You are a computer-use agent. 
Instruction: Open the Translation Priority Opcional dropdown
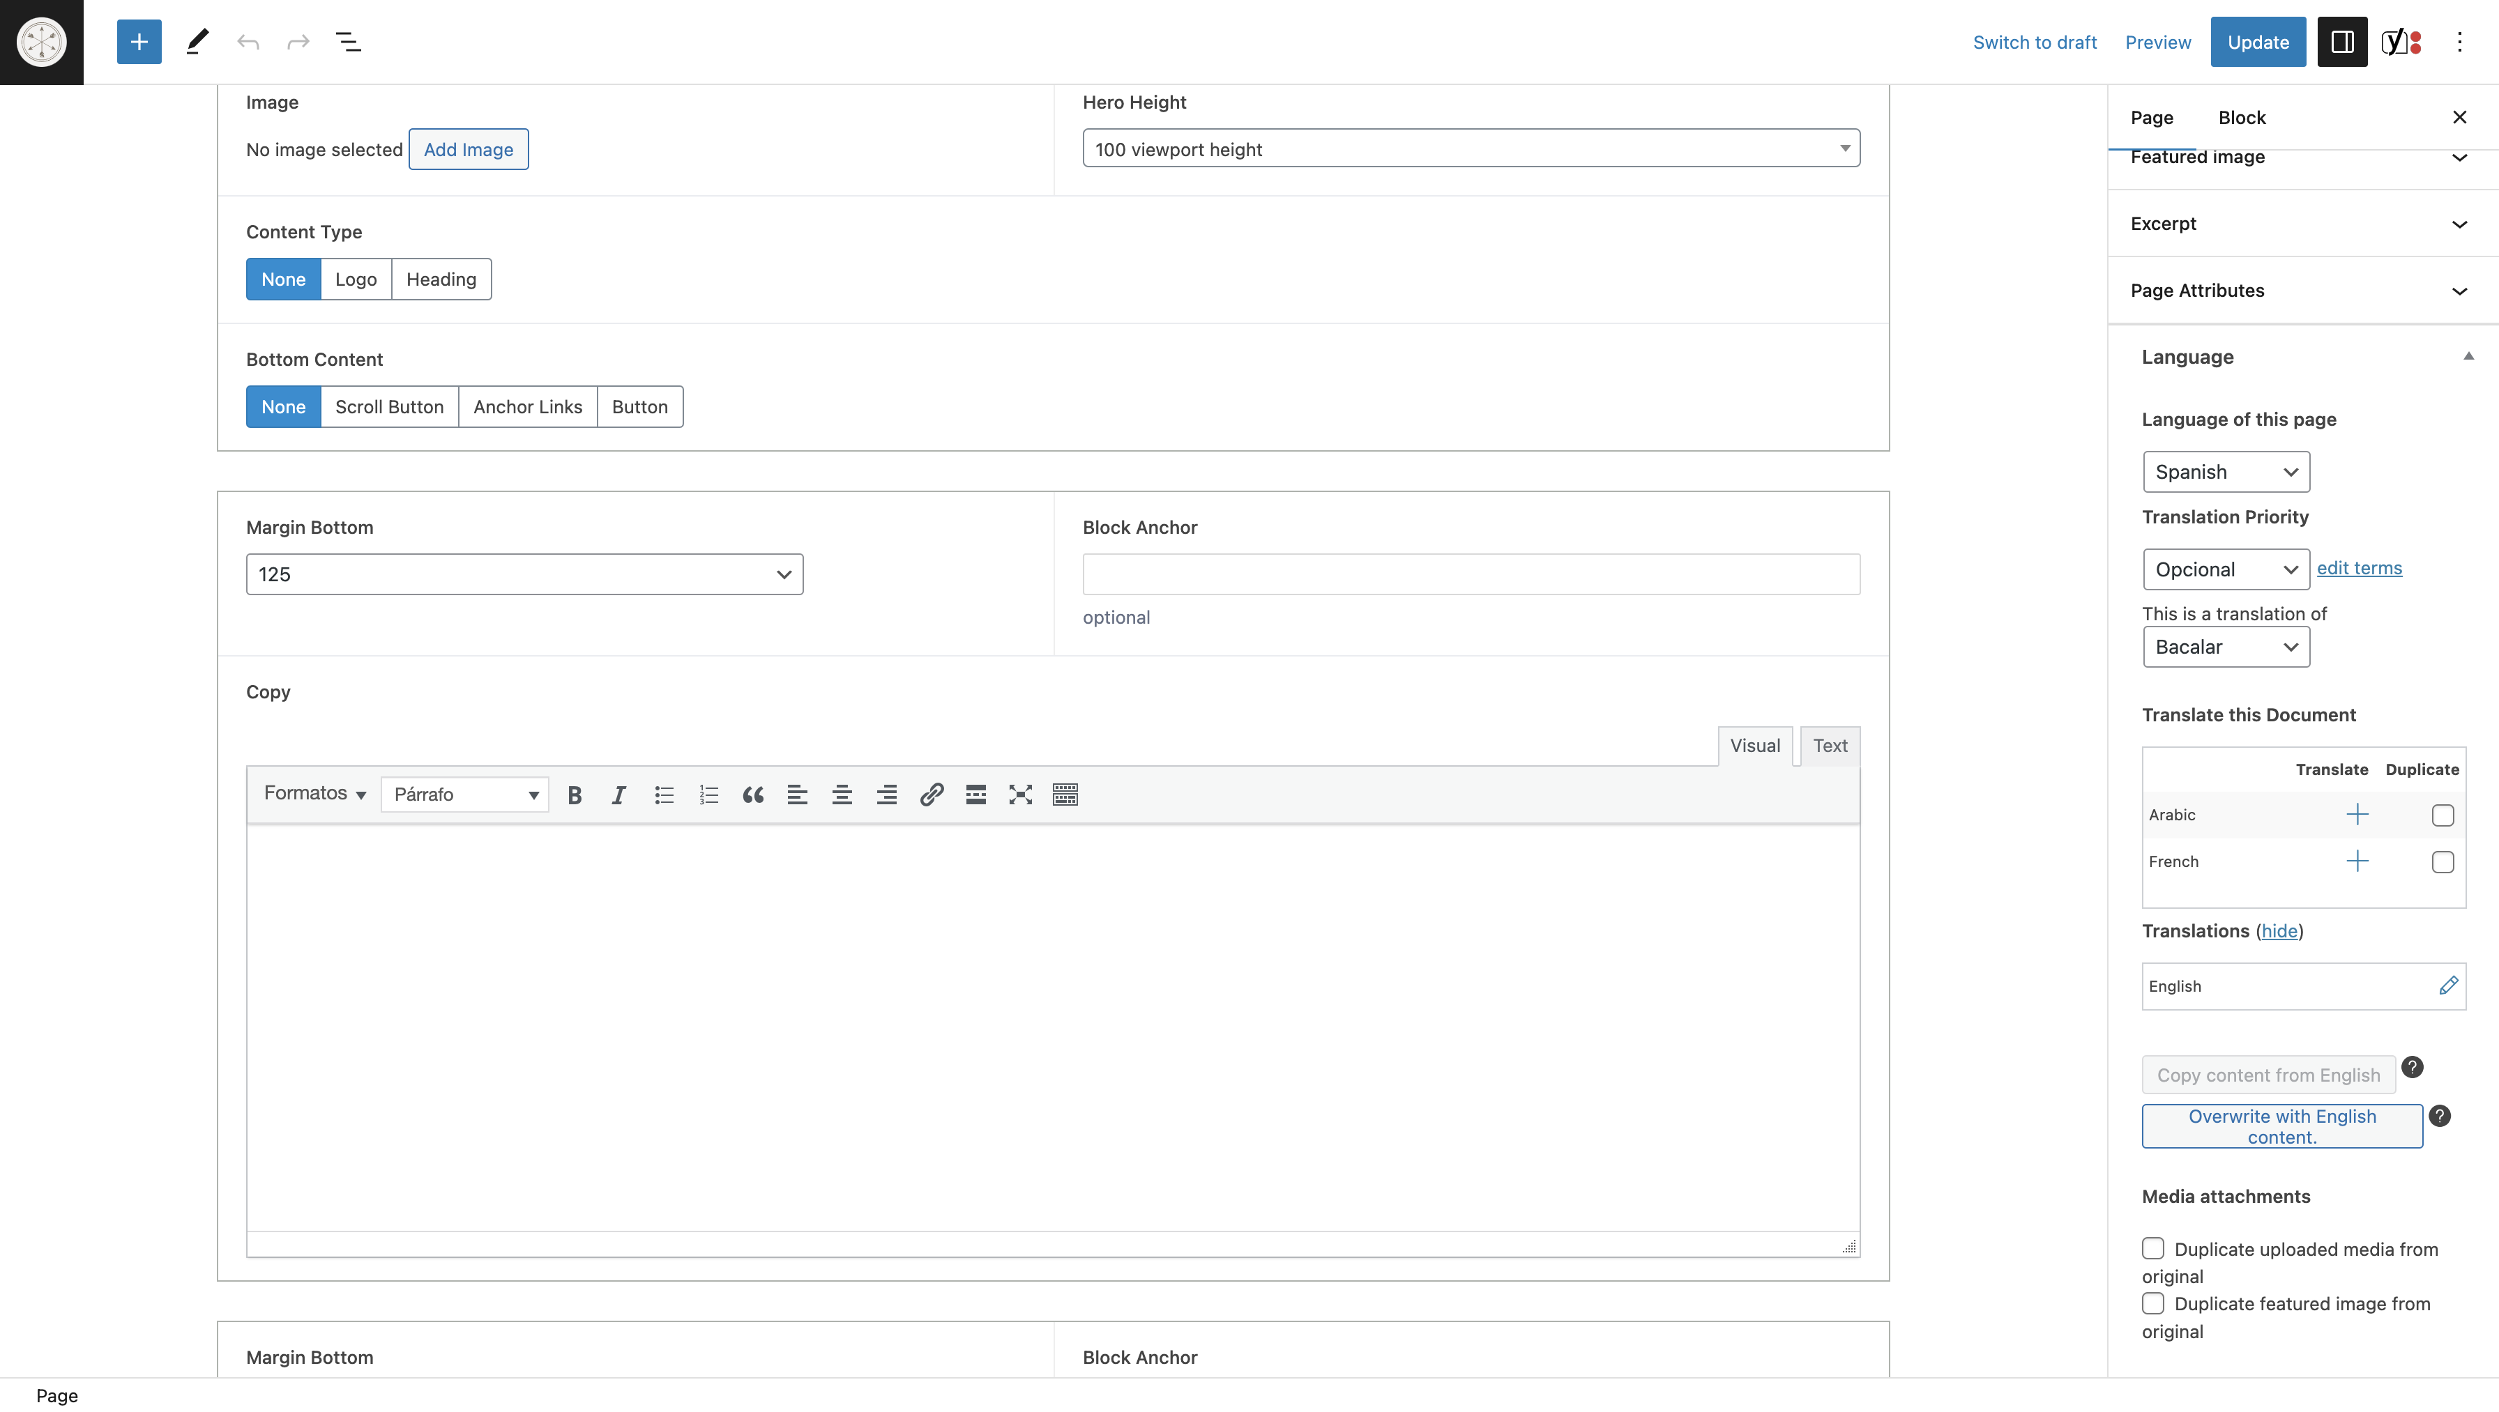coord(2226,569)
